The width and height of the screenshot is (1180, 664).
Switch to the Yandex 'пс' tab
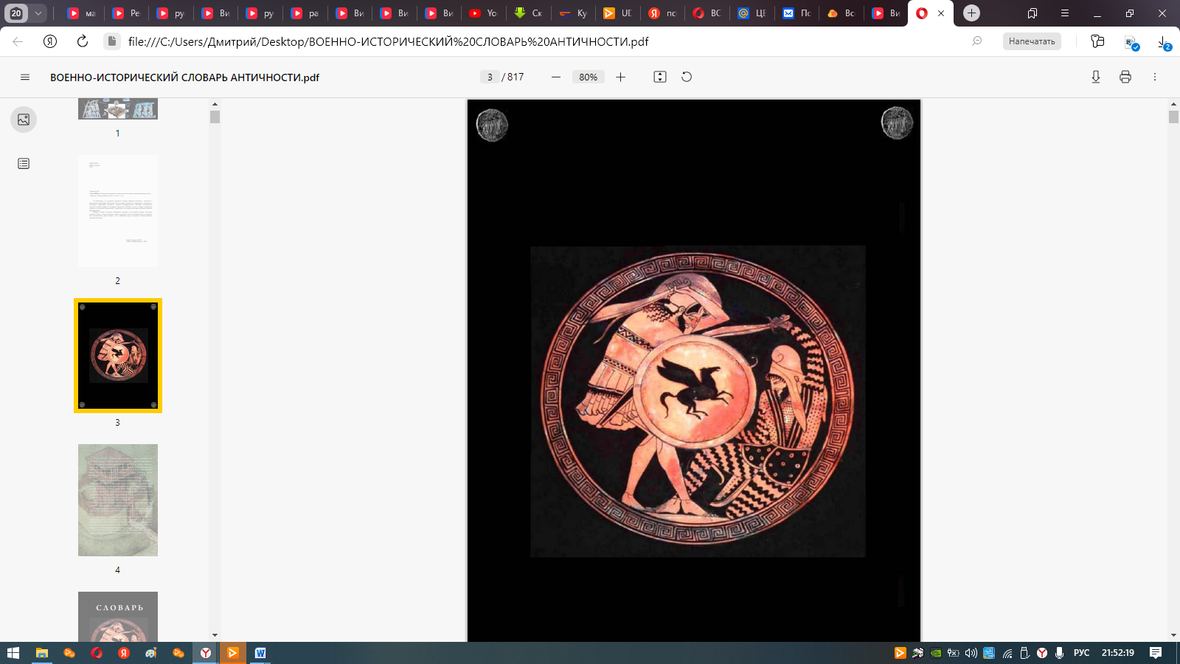tap(662, 13)
